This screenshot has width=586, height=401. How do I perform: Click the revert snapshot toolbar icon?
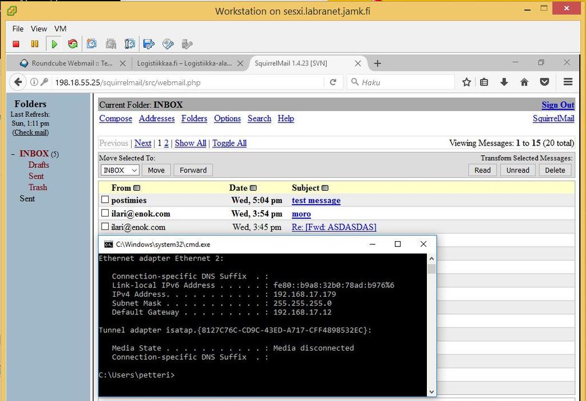click(x=110, y=44)
